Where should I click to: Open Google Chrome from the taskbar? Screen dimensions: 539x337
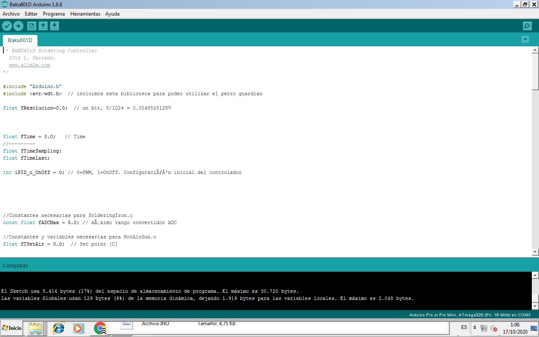[x=100, y=328]
